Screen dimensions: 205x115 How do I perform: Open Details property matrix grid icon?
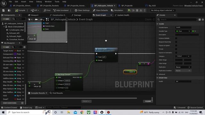tap(200, 19)
